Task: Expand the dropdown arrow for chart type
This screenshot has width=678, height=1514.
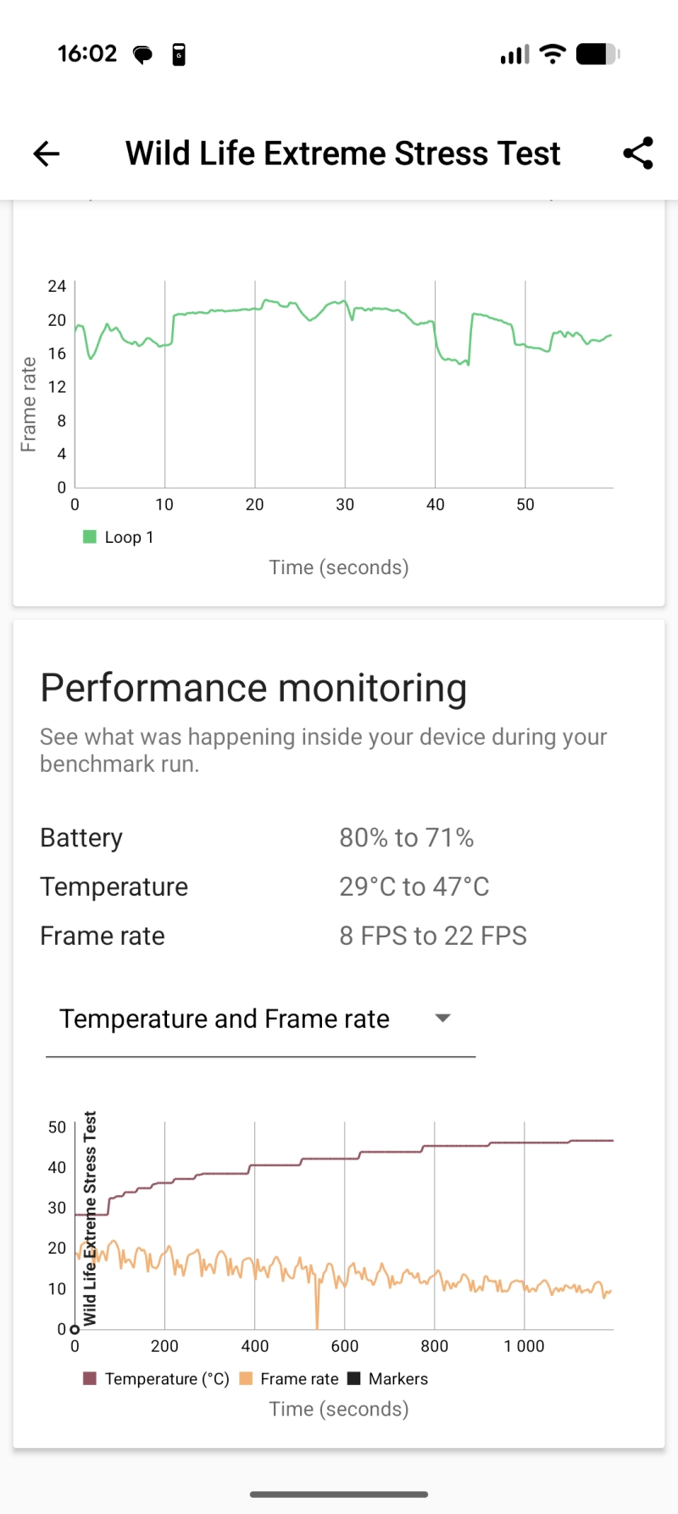Action: (442, 1018)
